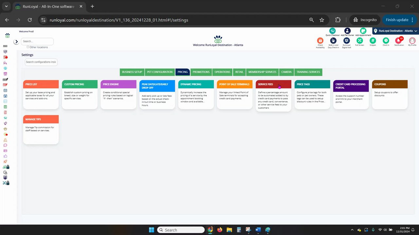This screenshot has width=419, height=235.
Task: Open the Service Fees card
Action: pyautogui.click(x=273, y=96)
